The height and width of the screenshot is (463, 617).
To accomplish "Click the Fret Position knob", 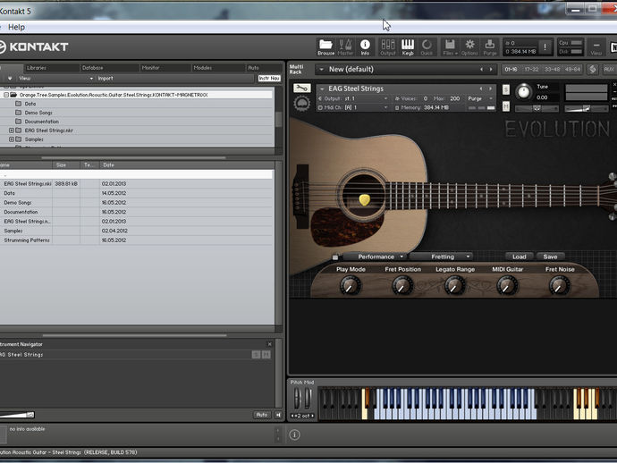I will click(x=402, y=285).
